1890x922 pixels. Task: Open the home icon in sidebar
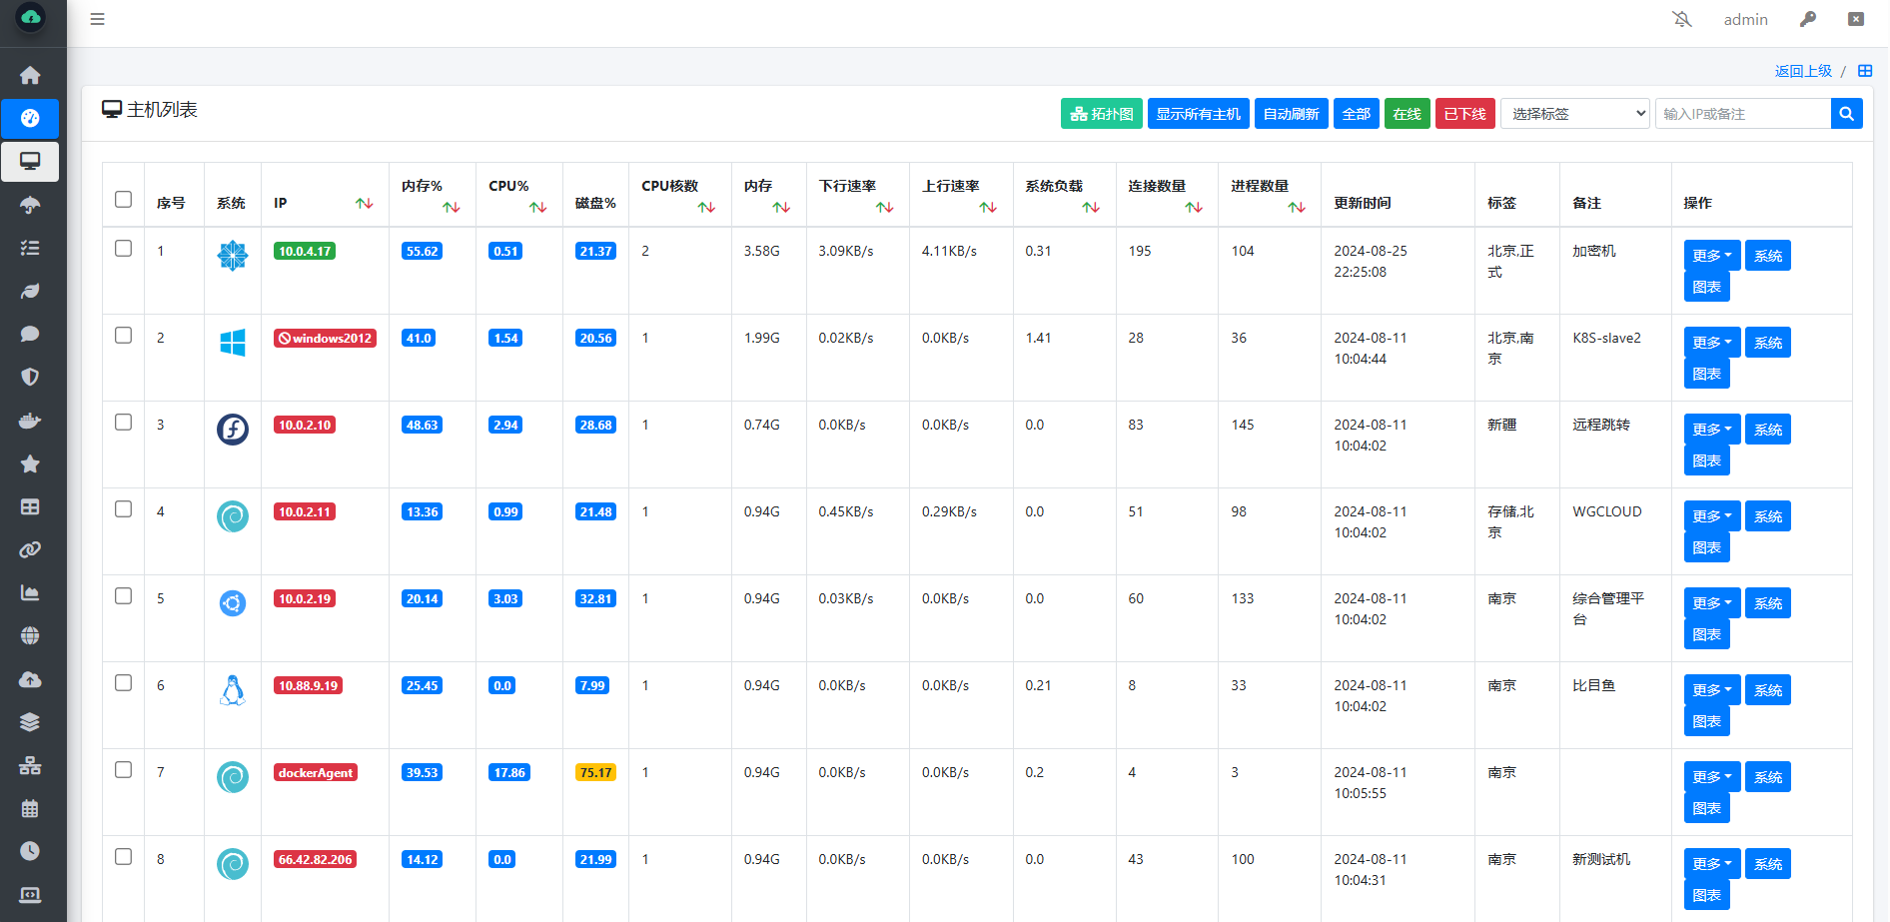pyautogui.click(x=30, y=75)
